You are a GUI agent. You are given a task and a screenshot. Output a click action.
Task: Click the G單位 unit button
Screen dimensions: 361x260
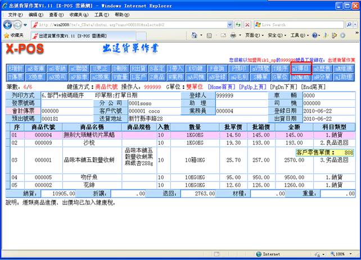tap(281, 76)
